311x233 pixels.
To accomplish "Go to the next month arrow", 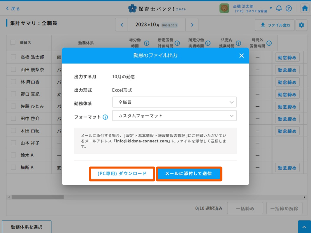I will tap(192, 25).
